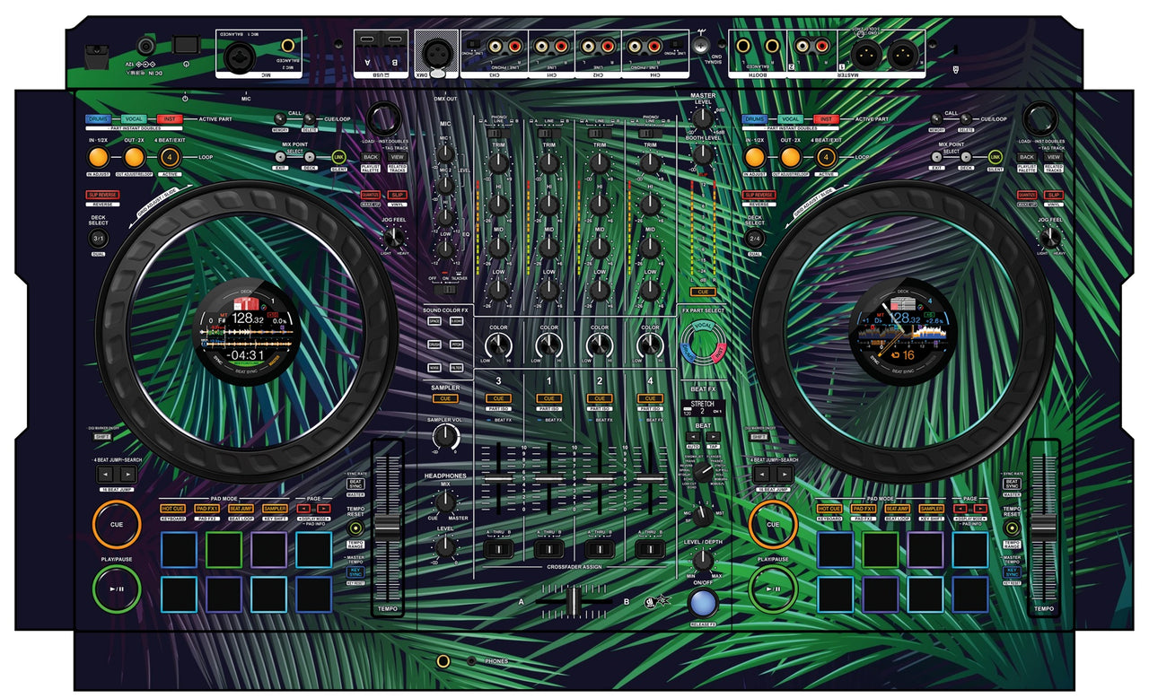The width and height of the screenshot is (1149, 698).
Task: Tap the right deck orange CUE button
Action: pyautogui.click(x=773, y=524)
